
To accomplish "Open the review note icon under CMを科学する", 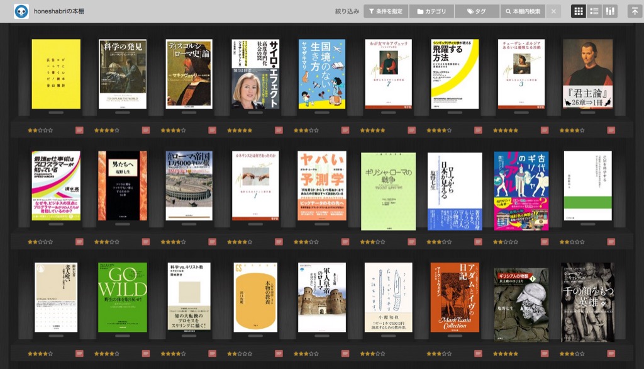I will 611,242.
